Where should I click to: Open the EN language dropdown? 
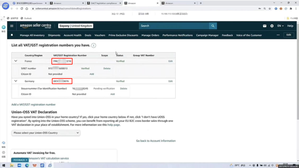[280, 26]
